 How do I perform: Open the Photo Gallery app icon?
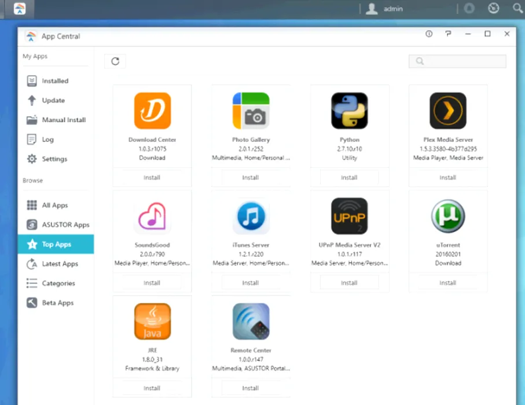coord(251,111)
